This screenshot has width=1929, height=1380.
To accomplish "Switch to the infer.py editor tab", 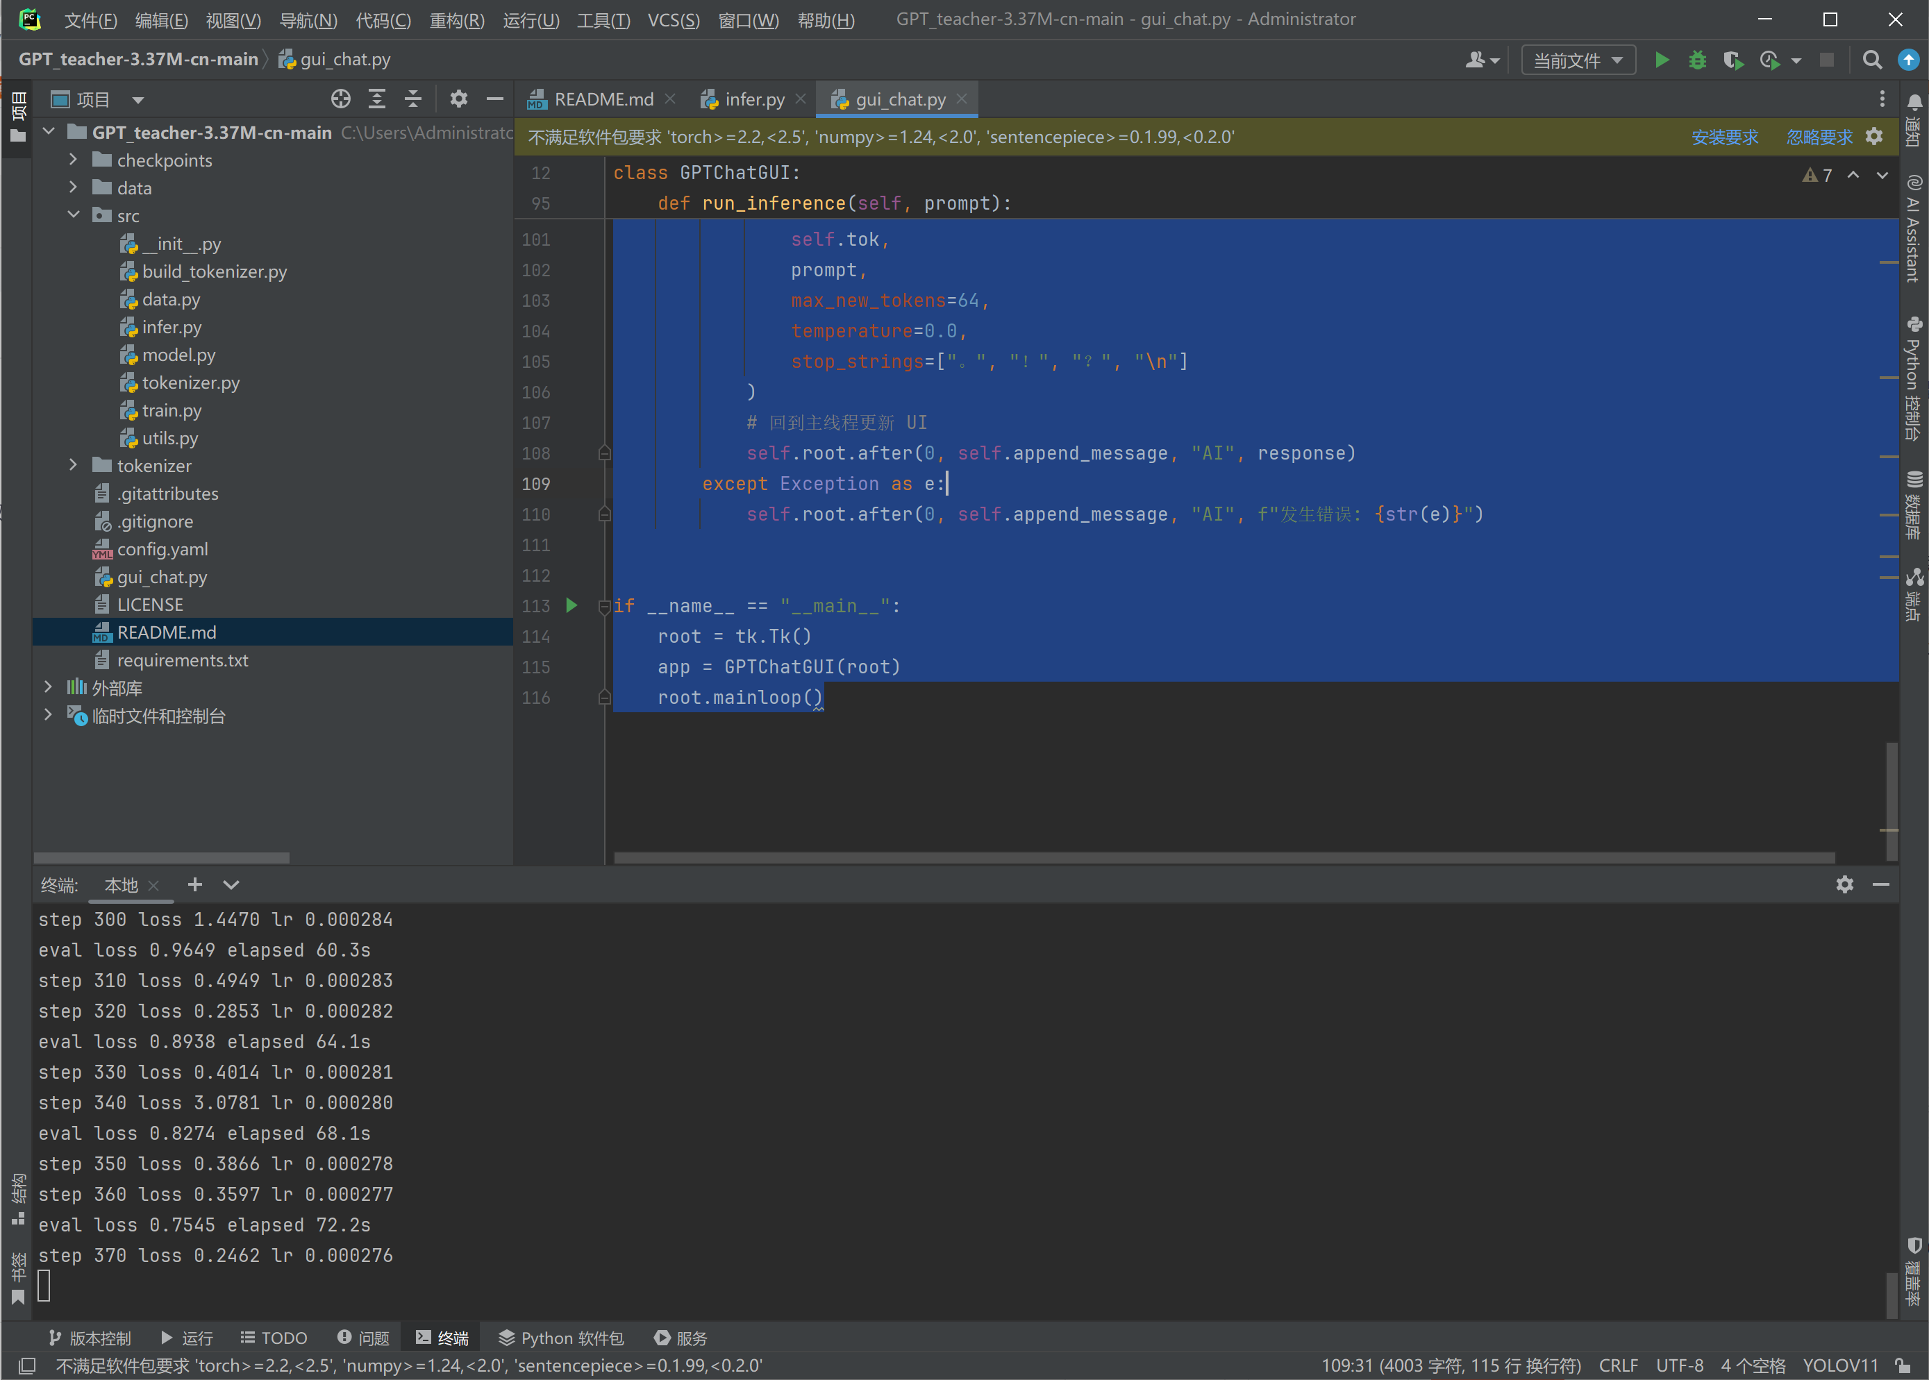I will coord(754,99).
